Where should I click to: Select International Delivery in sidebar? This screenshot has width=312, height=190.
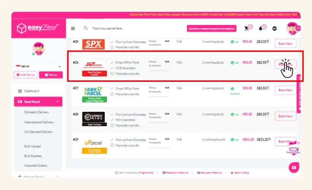[39, 122]
